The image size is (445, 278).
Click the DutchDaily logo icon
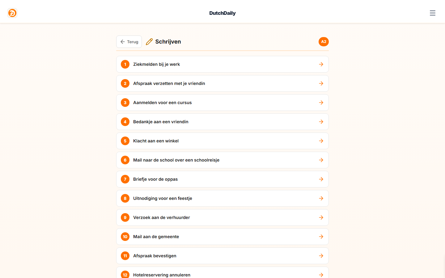tap(12, 13)
